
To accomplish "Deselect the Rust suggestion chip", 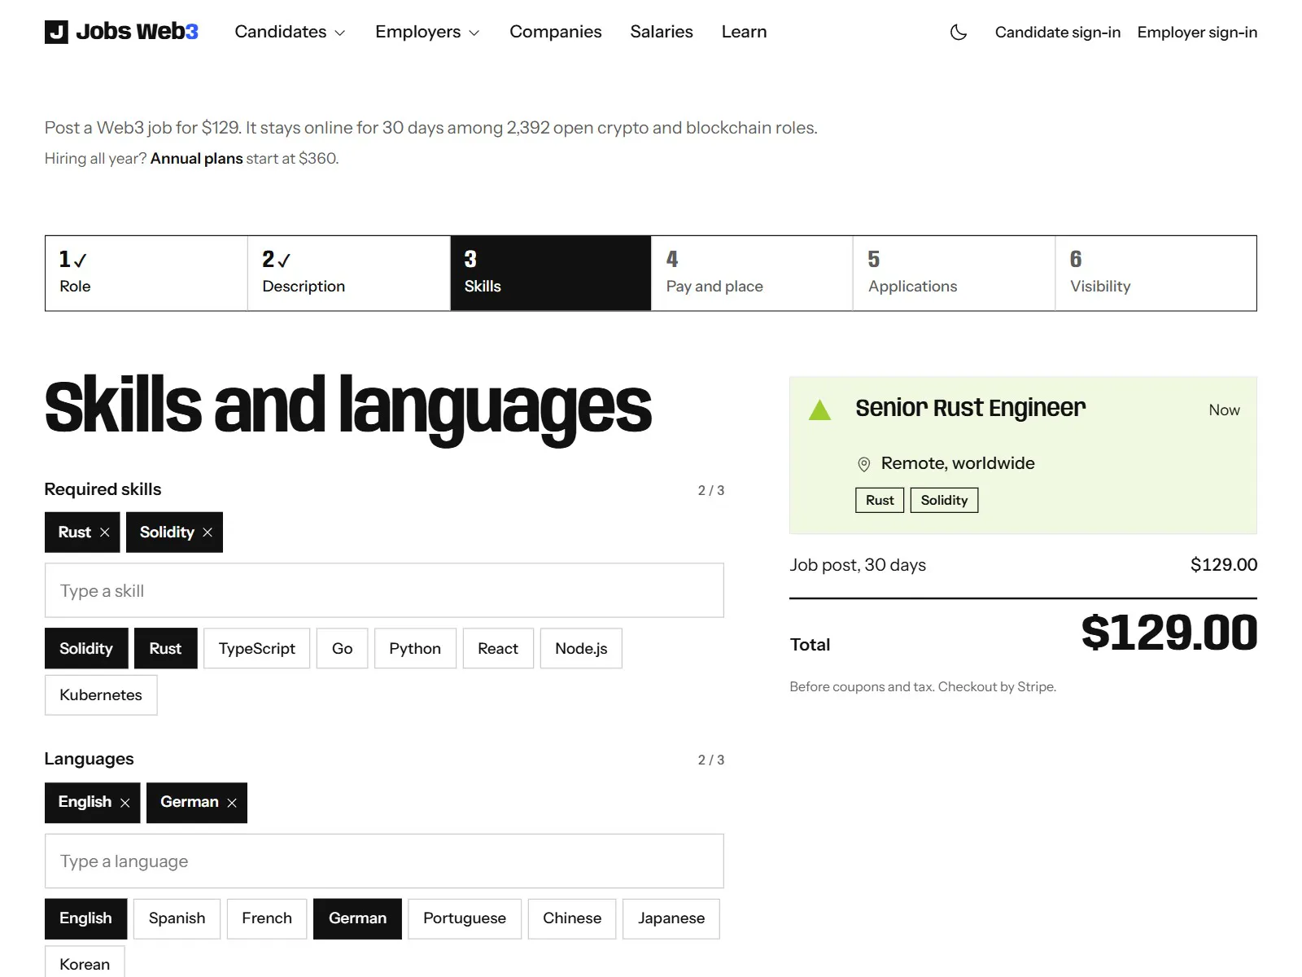I will 165,648.
